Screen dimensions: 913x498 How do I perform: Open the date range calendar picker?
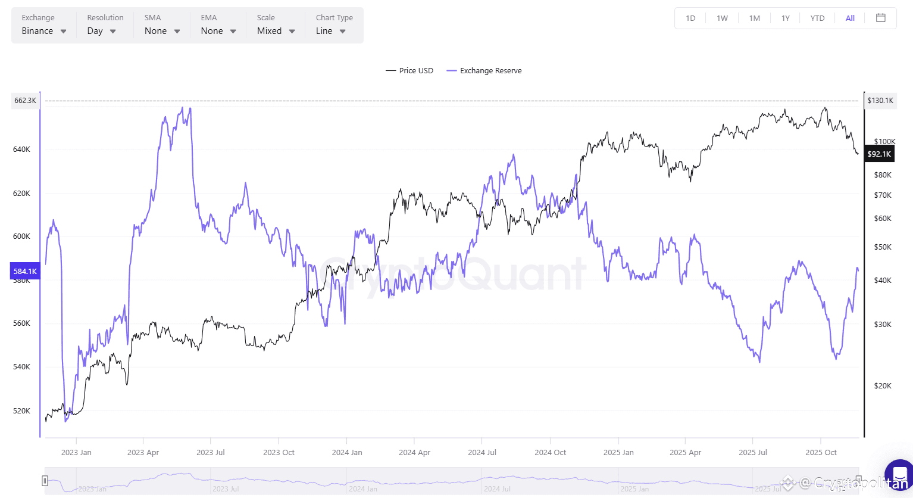point(880,18)
